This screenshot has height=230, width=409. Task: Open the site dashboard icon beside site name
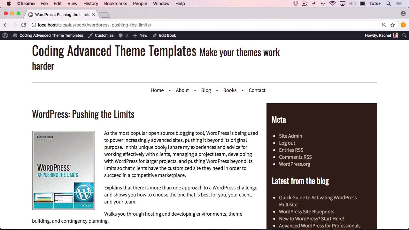point(15,35)
